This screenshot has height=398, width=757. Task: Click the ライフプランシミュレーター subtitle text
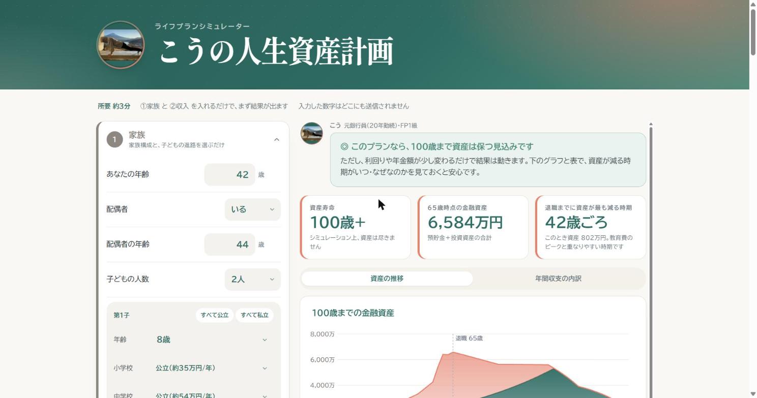tap(202, 26)
